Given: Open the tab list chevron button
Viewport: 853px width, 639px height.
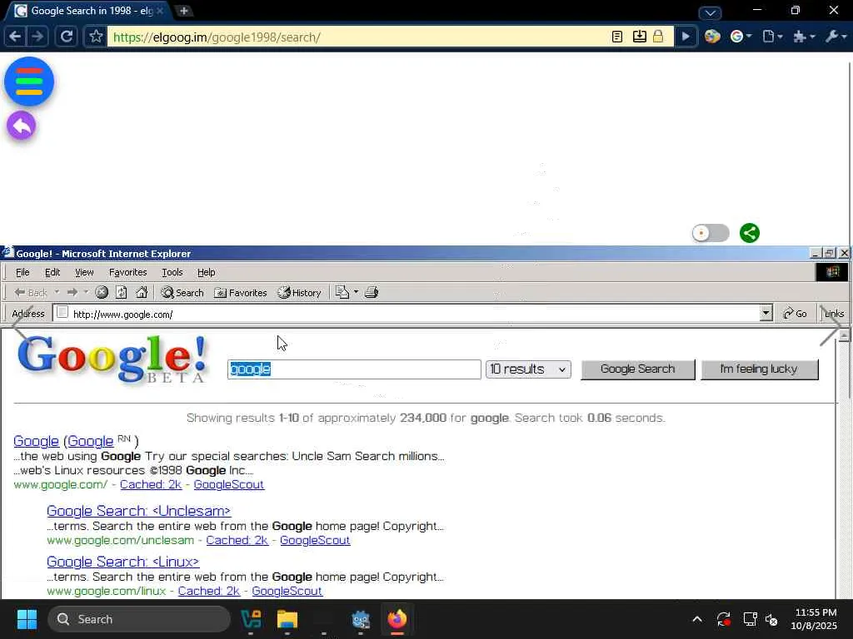Looking at the screenshot, I should tap(710, 12).
